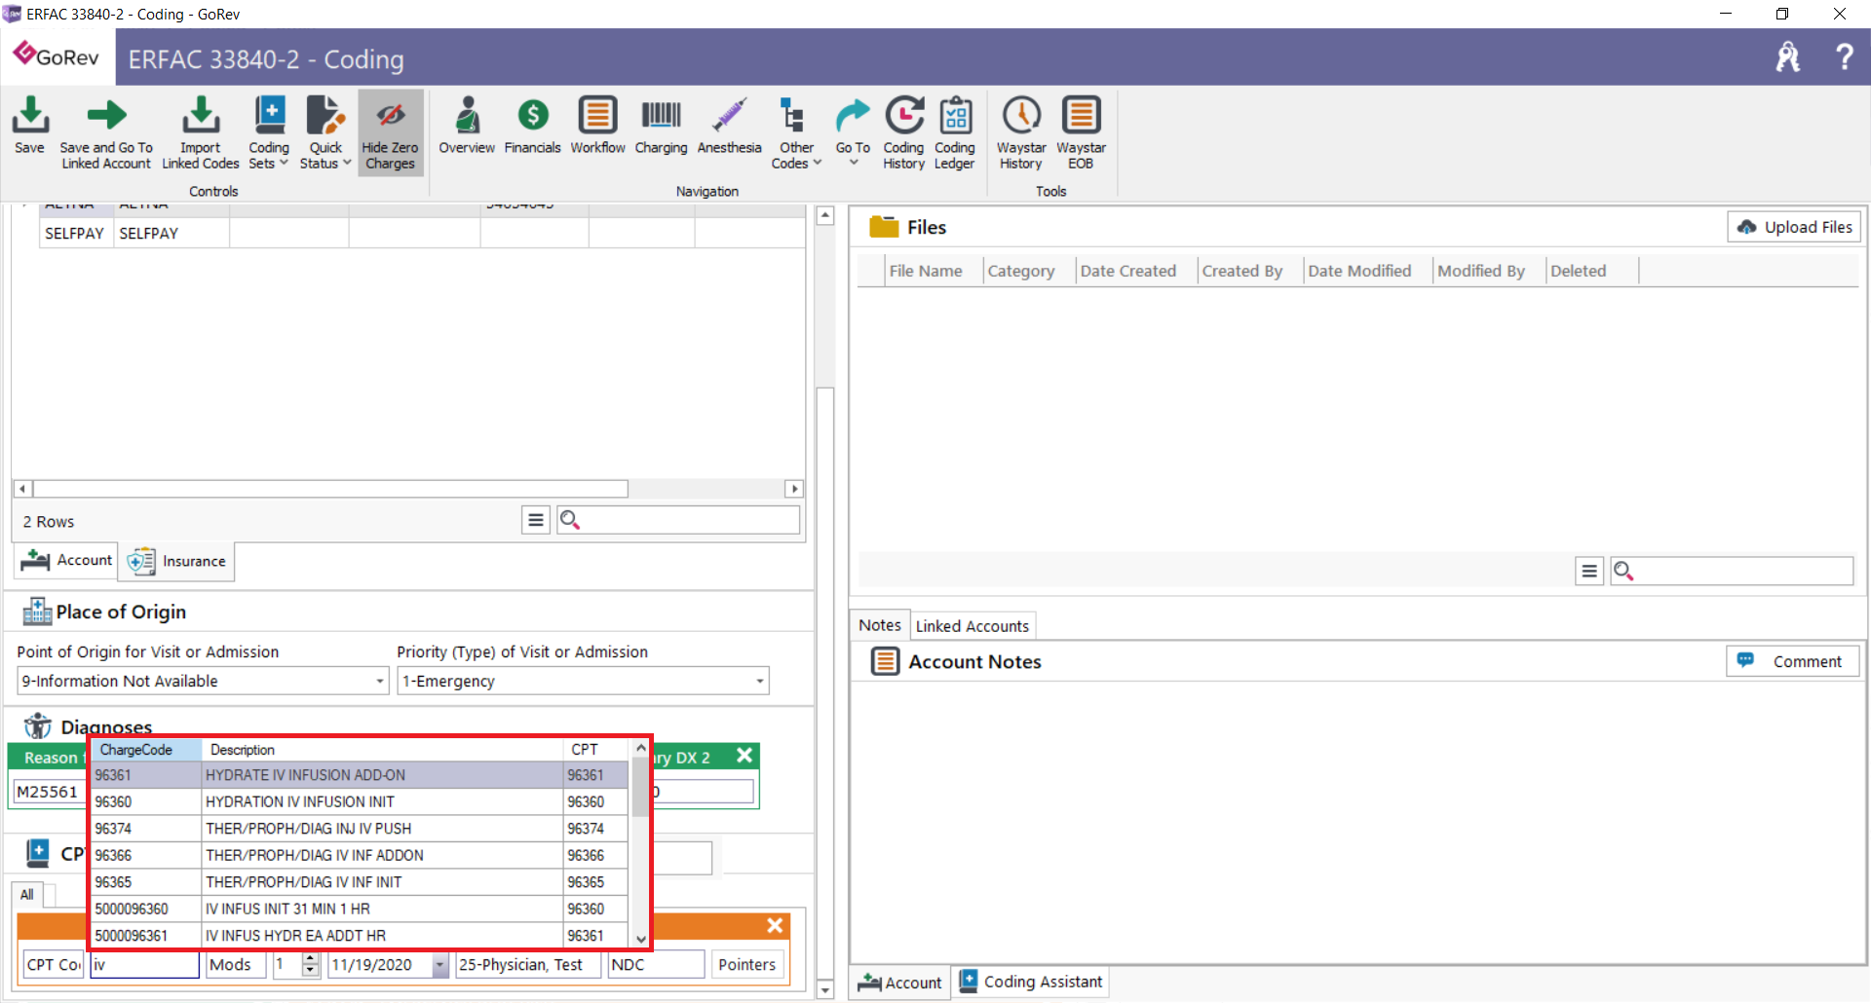The height and width of the screenshot is (1003, 1871).
Task: Open the 11/19/2020 date picker dropdown
Action: pos(440,964)
